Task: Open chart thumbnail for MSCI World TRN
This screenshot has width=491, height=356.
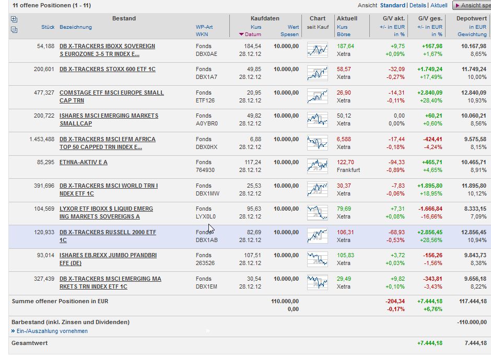Action: point(317,190)
